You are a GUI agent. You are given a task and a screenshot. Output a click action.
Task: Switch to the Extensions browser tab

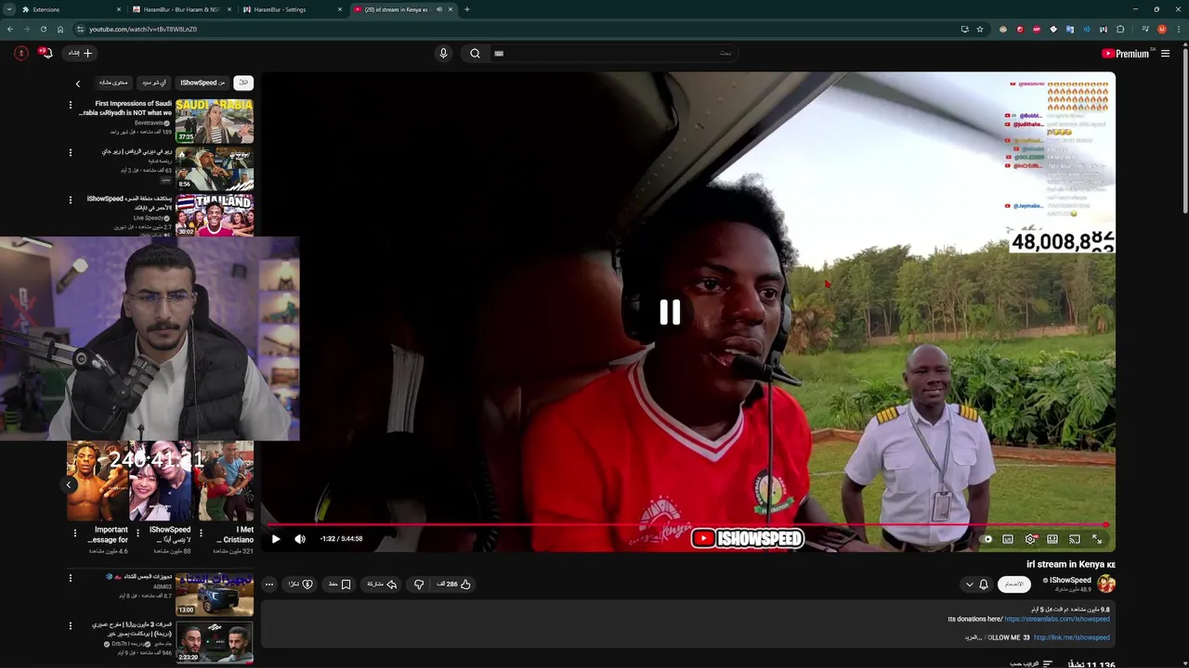[70, 9]
